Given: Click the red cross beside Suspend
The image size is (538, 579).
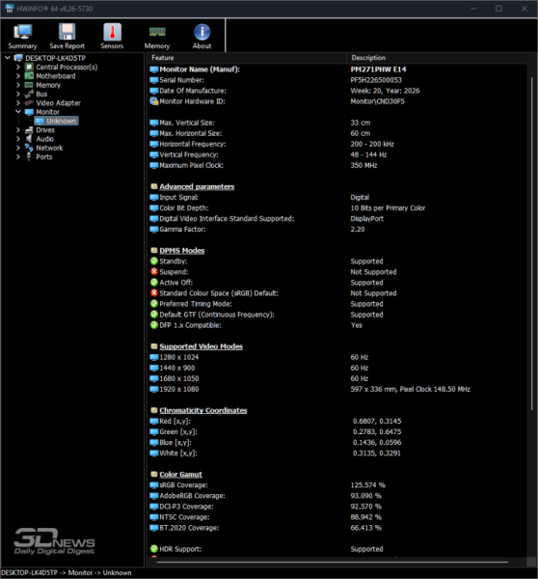Looking at the screenshot, I should point(154,272).
